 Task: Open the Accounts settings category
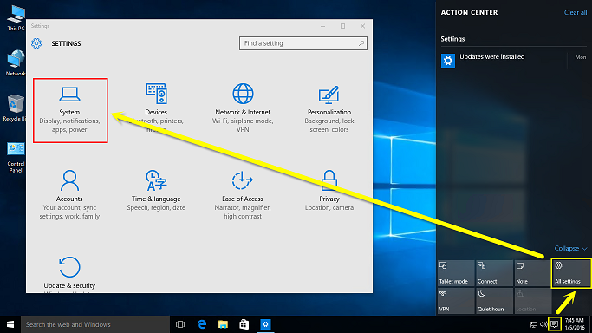coord(69,195)
